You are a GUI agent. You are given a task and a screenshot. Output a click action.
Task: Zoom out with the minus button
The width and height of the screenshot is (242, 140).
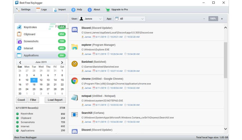point(204,19)
